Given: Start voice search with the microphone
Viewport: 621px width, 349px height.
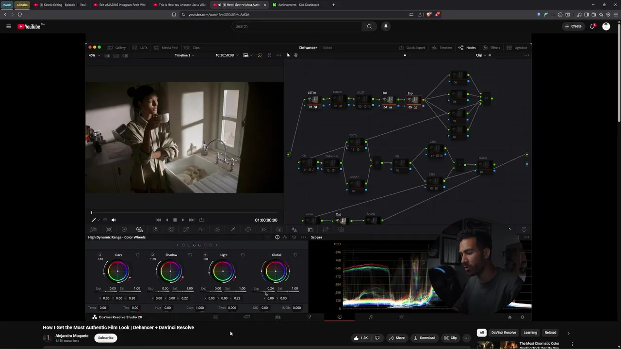Looking at the screenshot, I should tap(386, 26).
